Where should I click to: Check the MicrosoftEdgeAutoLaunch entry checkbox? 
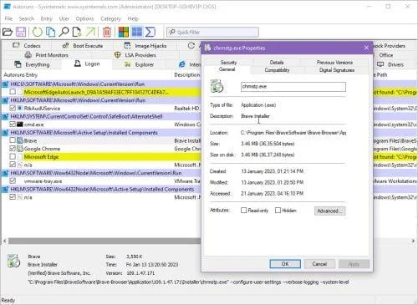(13, 92)
